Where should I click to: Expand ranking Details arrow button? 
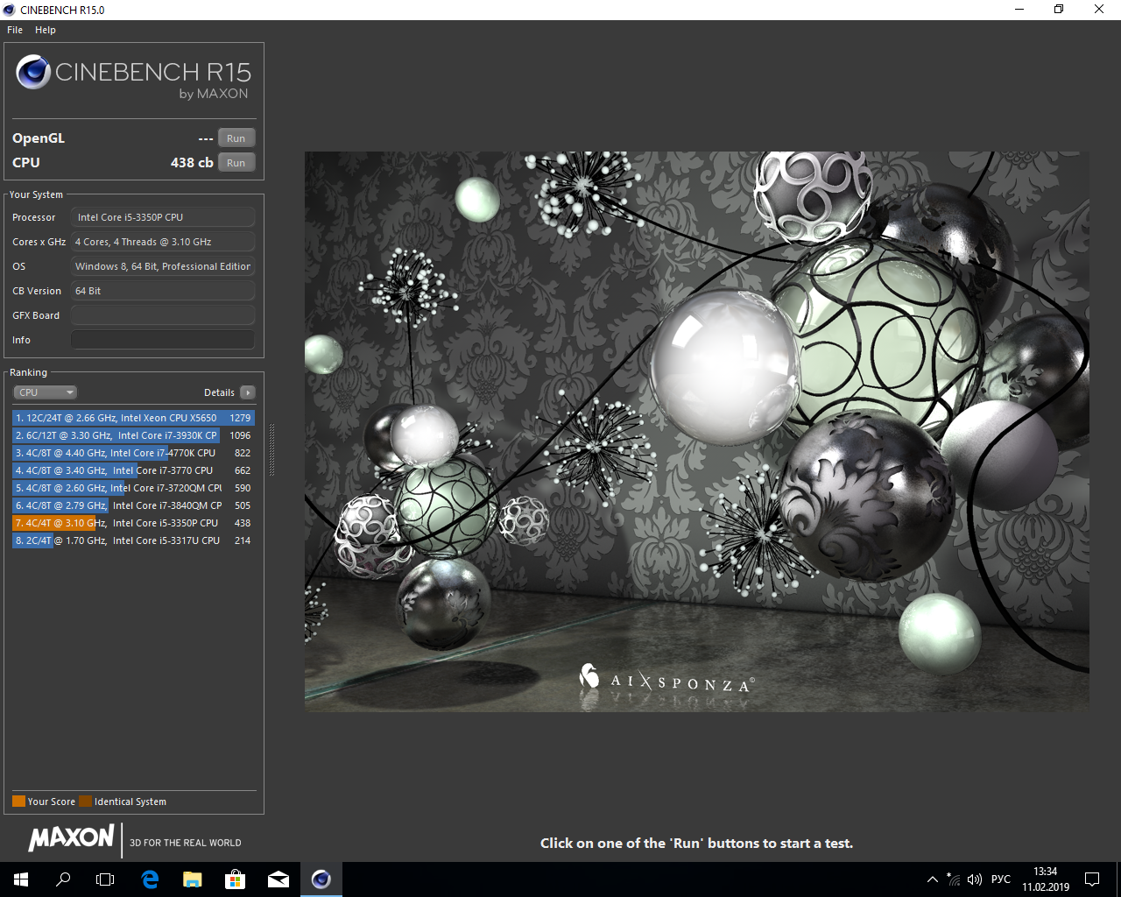248,392
